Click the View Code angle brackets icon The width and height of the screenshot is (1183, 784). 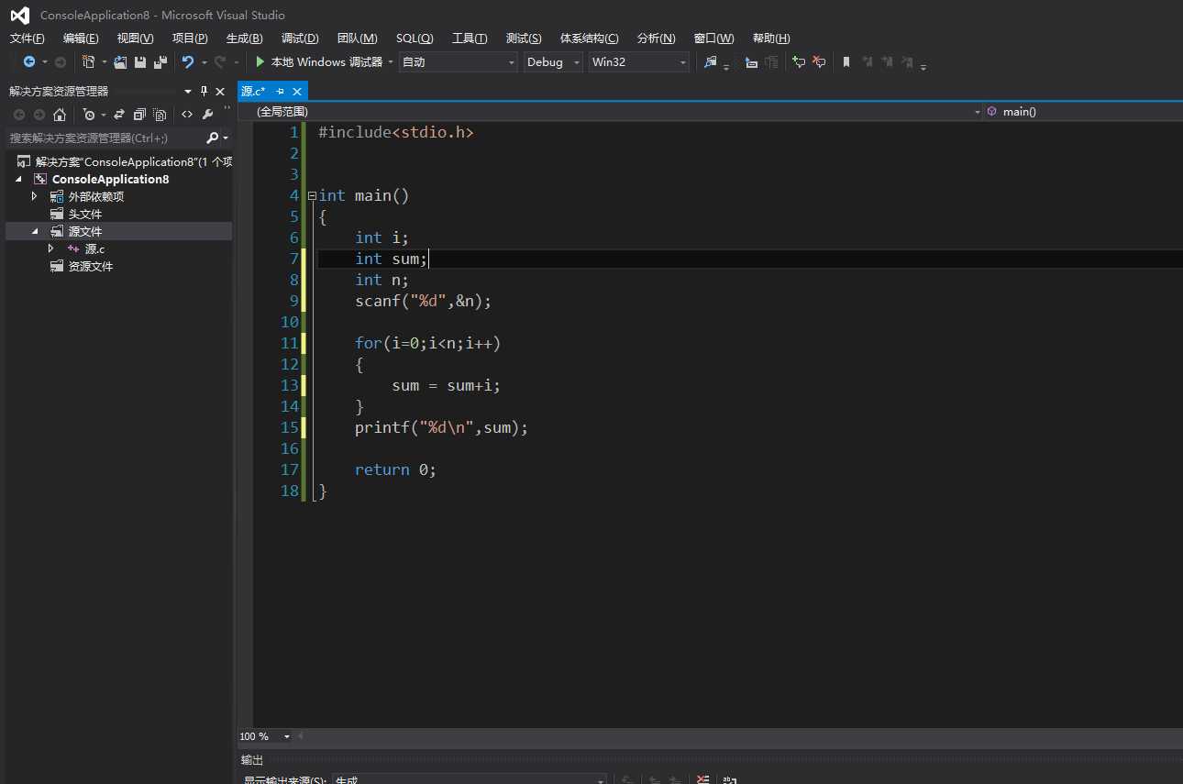187,115
